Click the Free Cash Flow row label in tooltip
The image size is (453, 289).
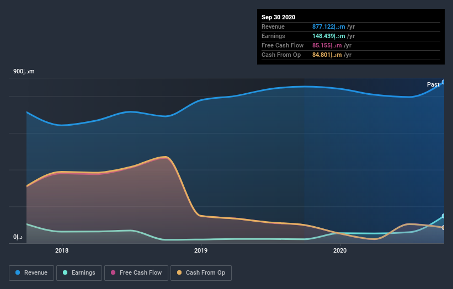283,45
